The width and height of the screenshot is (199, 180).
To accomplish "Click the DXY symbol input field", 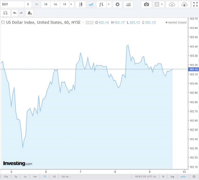I will [12, 4].
